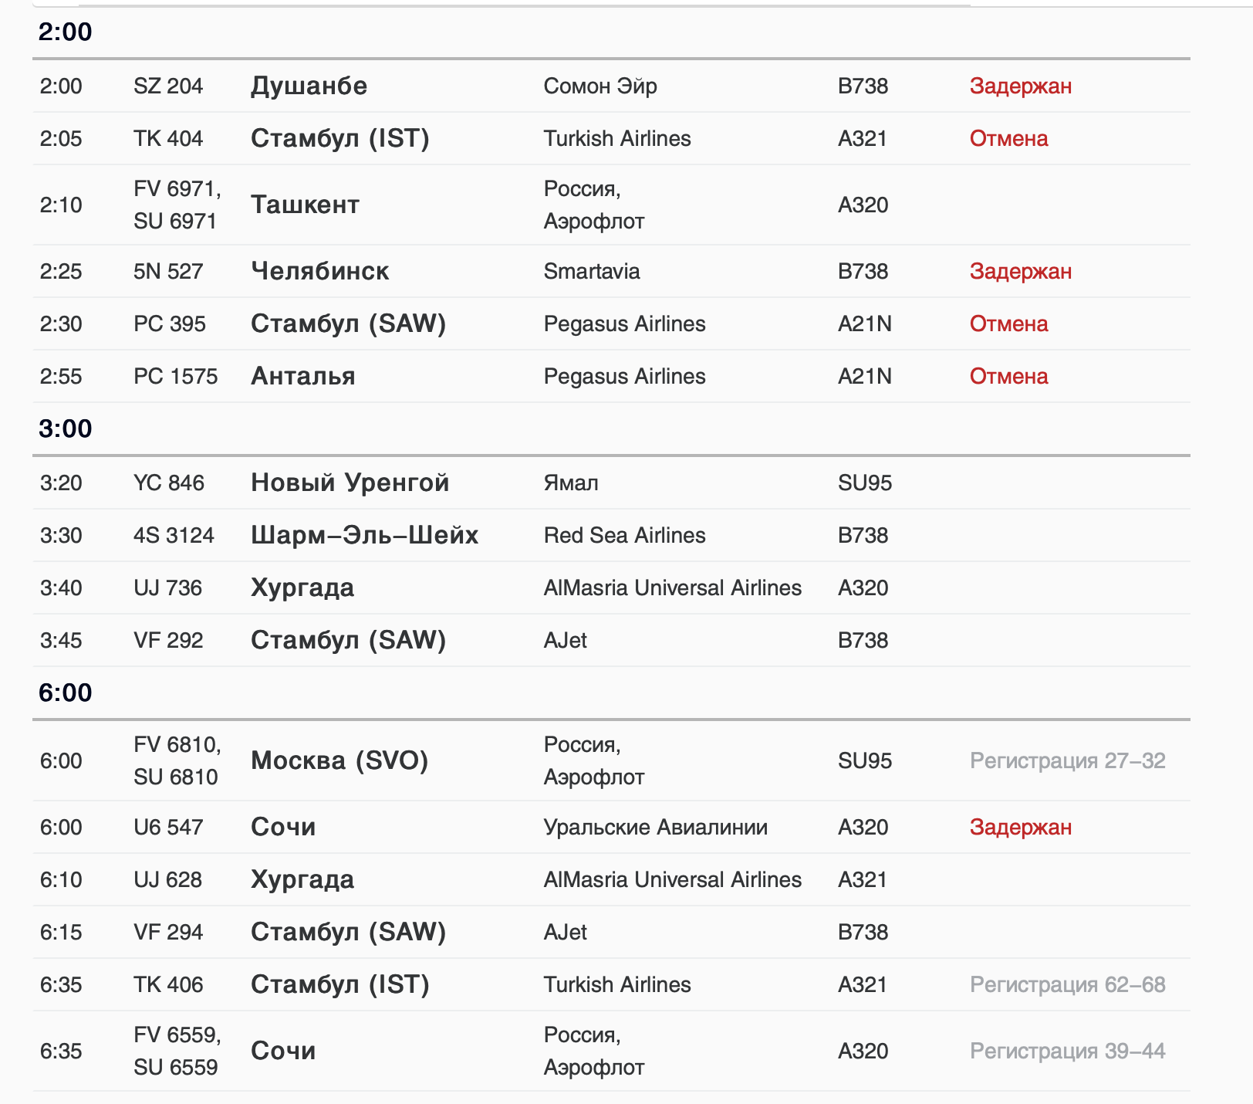1253x1104 pixels.
Task: Click the Red Sea Airlines carrier name
Action: point(624,535)
